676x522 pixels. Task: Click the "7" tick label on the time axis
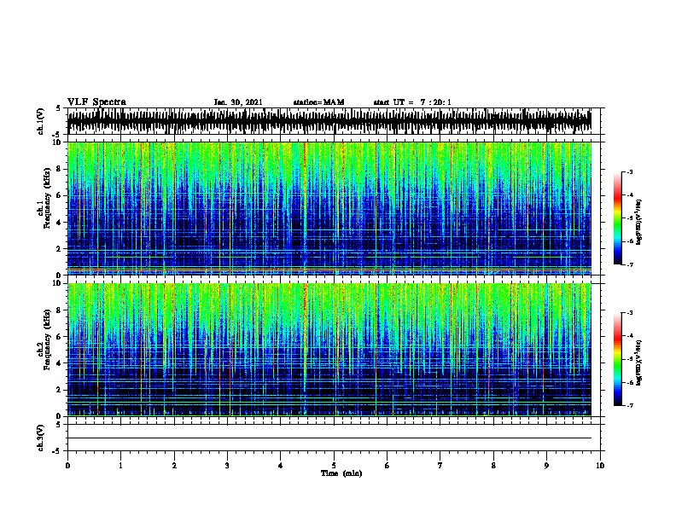440,466
